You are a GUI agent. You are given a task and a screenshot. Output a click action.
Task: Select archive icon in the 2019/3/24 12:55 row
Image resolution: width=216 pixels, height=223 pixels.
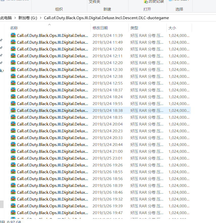point(13,83)
